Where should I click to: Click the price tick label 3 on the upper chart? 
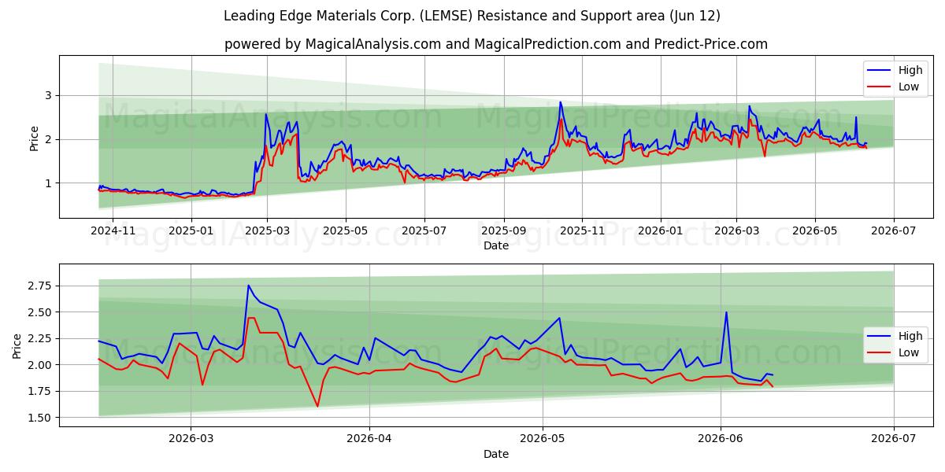(x=48, y=95)
